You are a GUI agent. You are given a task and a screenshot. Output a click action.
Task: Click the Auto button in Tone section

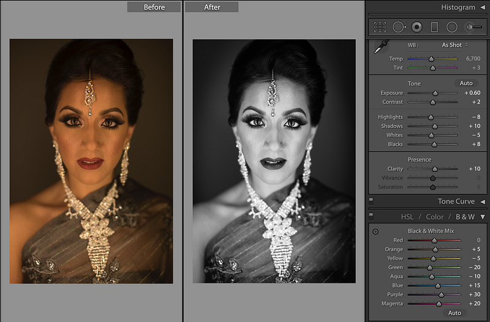pyautogui.click(x=466, y=83)
